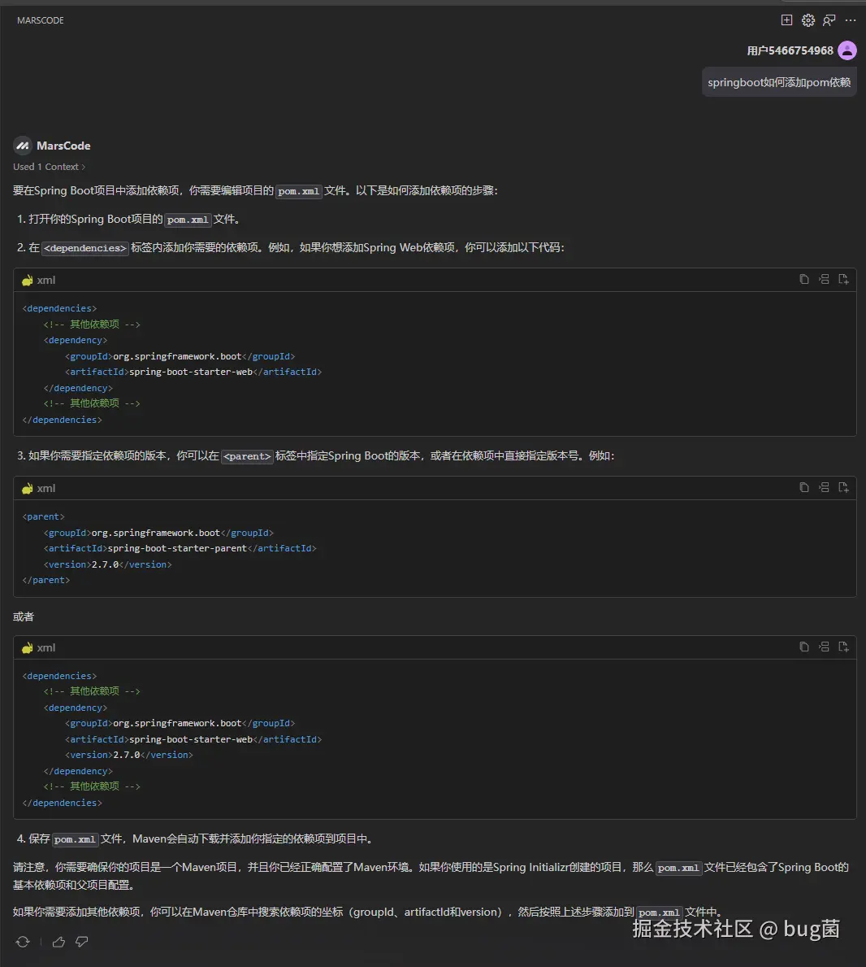Expand the Used 1 Context reference
The height and width of the screenshot is (967, 866).
[x=50, y=167]
